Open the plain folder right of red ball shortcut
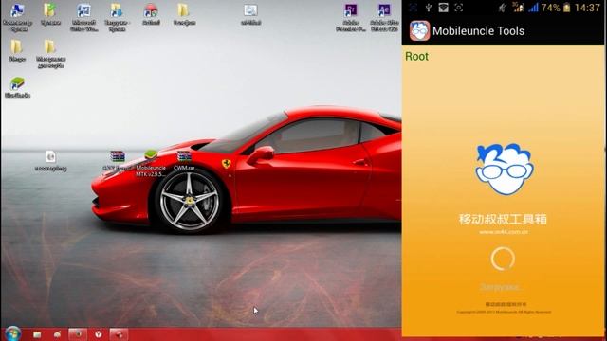607x341 pixels. (183, 10)
